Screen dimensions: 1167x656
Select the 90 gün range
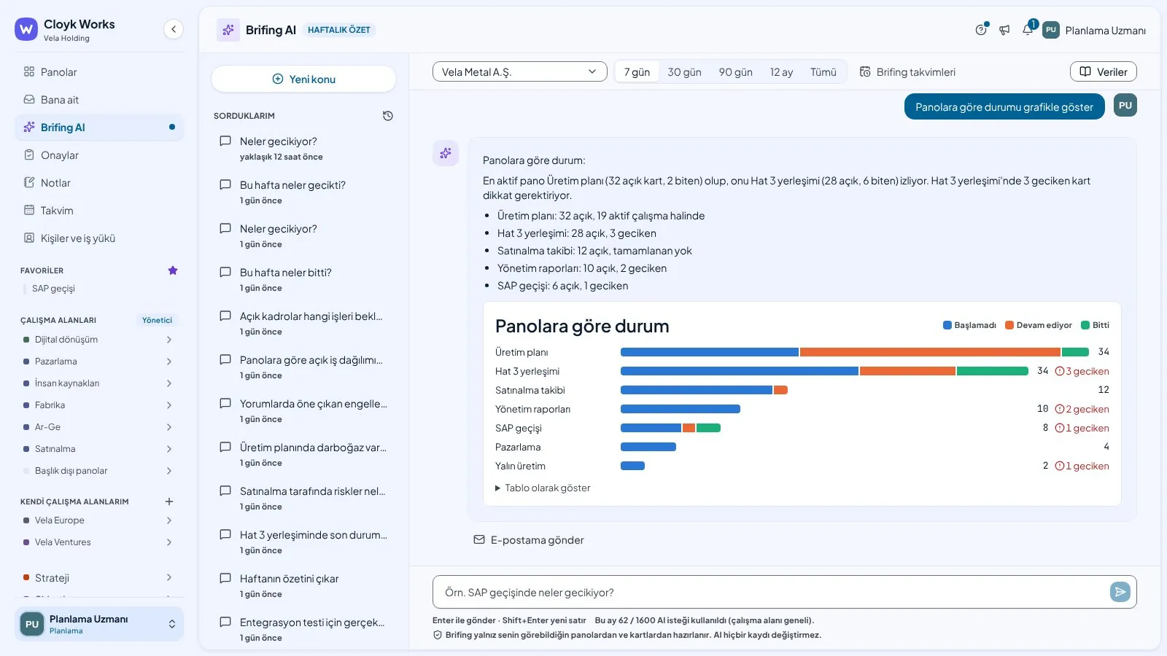point(735,71)
